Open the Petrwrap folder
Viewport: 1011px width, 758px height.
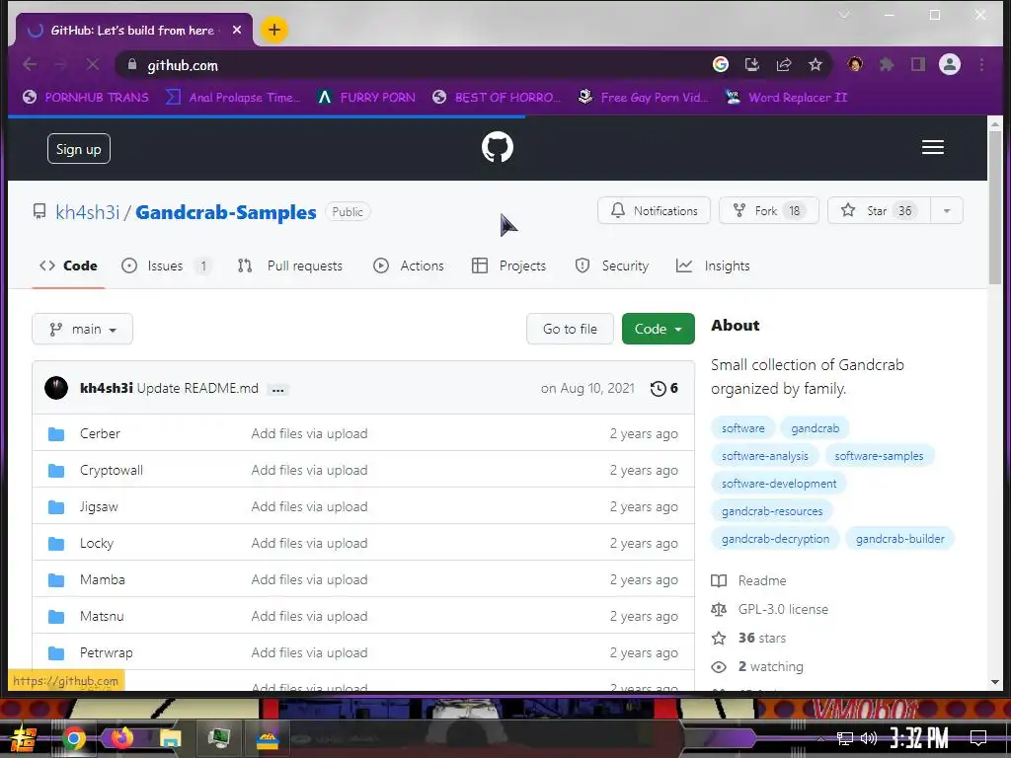107,653
